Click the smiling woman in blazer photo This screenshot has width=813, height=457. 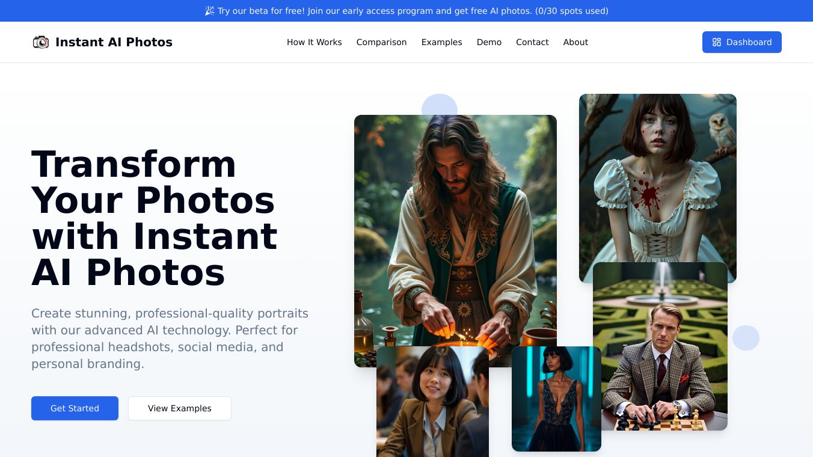click(432, 402)
